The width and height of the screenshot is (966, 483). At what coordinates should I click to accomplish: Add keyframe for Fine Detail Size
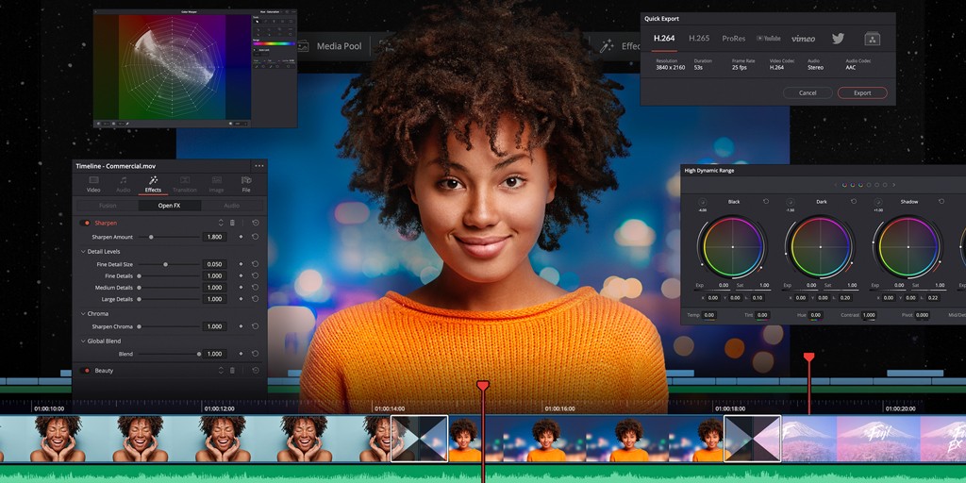[241, 264]
